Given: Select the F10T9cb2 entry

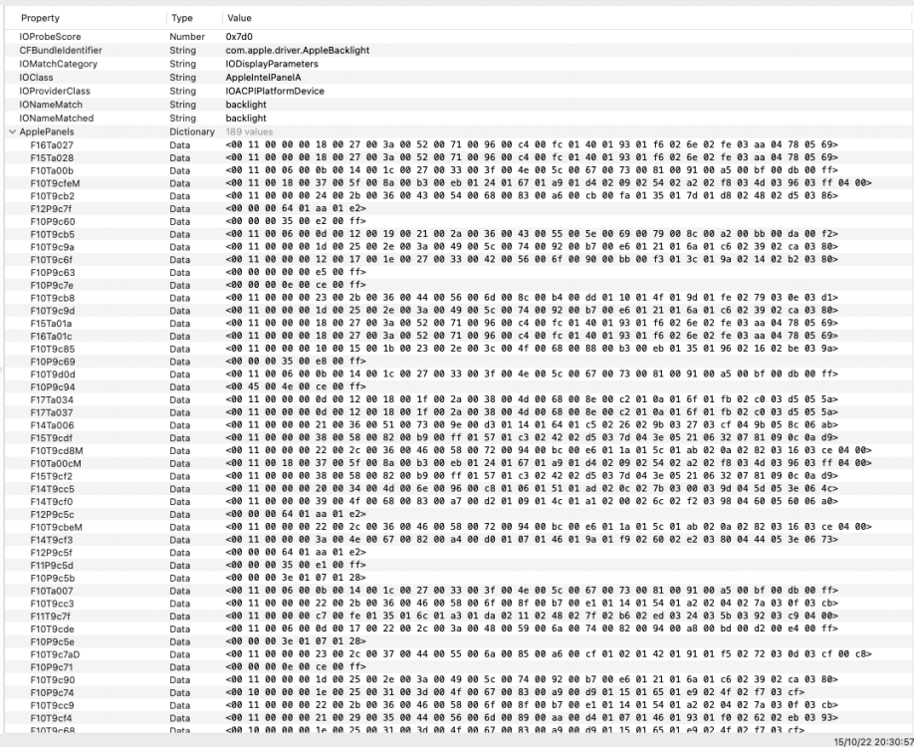Looking at the screenshot, I should (53, 196).
